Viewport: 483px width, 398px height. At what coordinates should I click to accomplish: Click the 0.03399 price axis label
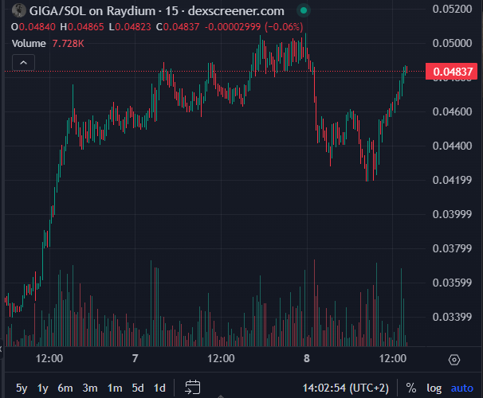pyautogui.click(x=452, y=317)
